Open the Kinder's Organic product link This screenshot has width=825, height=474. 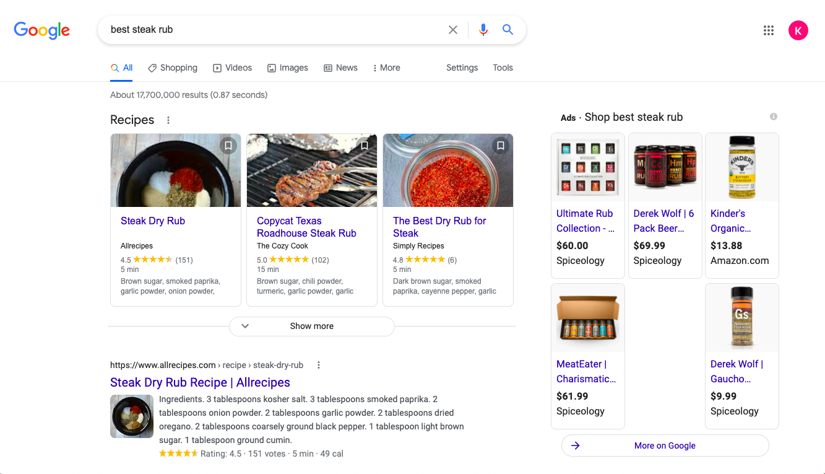coord(731,221)
